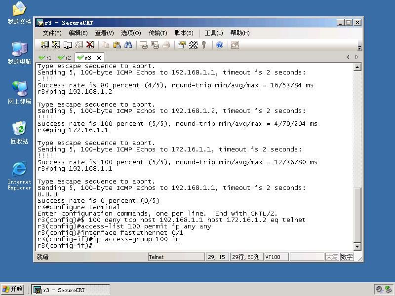Click the terminal scrollbar up arrow
Image resolution: width=395 pixels, height=296 pixels.
point(357,67)
